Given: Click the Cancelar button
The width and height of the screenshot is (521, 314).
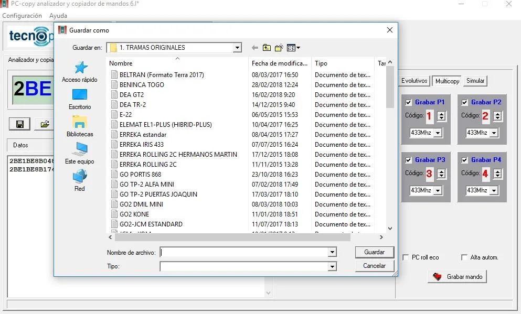Looking at the screenshot, I should point(375,266).
